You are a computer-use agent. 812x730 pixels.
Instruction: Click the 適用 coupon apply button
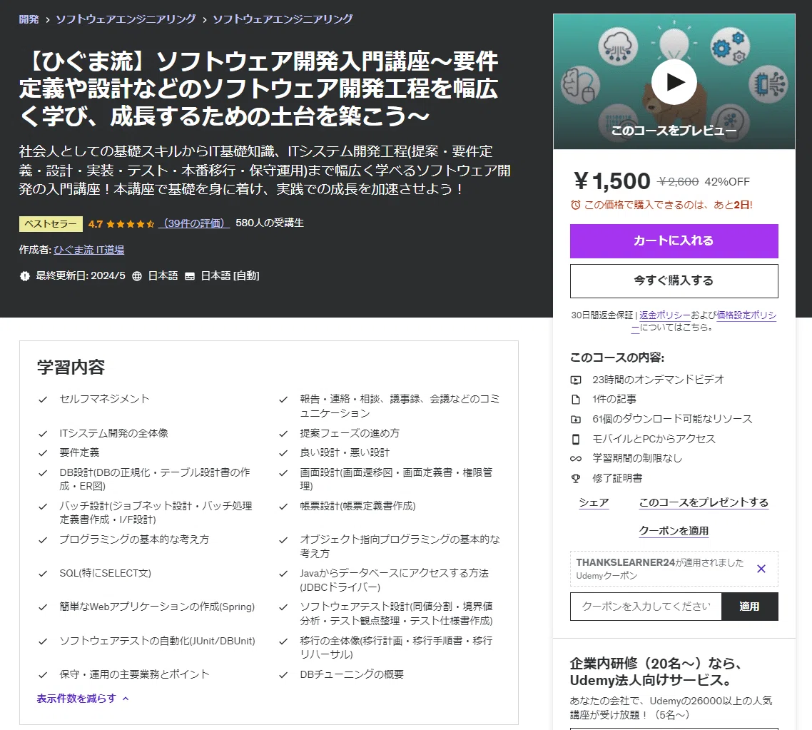click(749, 607)
